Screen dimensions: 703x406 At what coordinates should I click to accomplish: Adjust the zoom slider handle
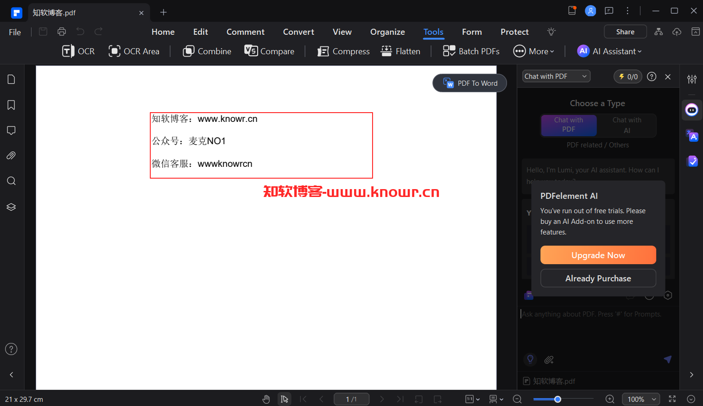coord(557,399)
